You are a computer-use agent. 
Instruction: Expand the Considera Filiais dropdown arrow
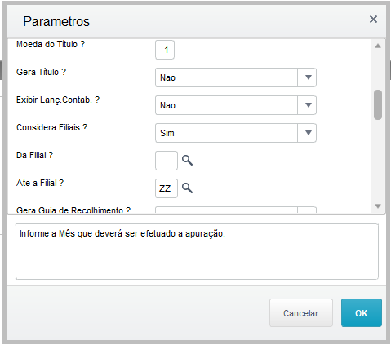307,133
